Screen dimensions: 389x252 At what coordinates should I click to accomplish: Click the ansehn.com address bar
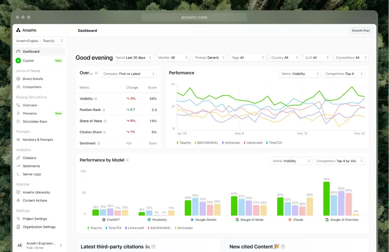(194, 17)
